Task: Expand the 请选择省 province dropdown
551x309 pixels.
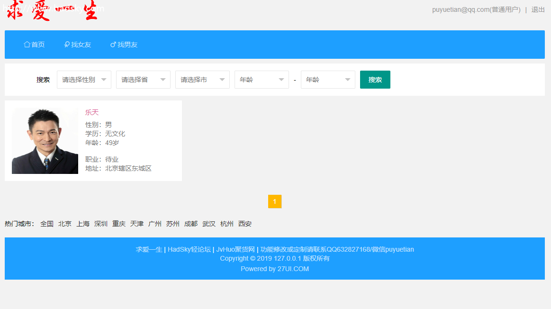Action: pyautogui.click(x=143, y=80)
